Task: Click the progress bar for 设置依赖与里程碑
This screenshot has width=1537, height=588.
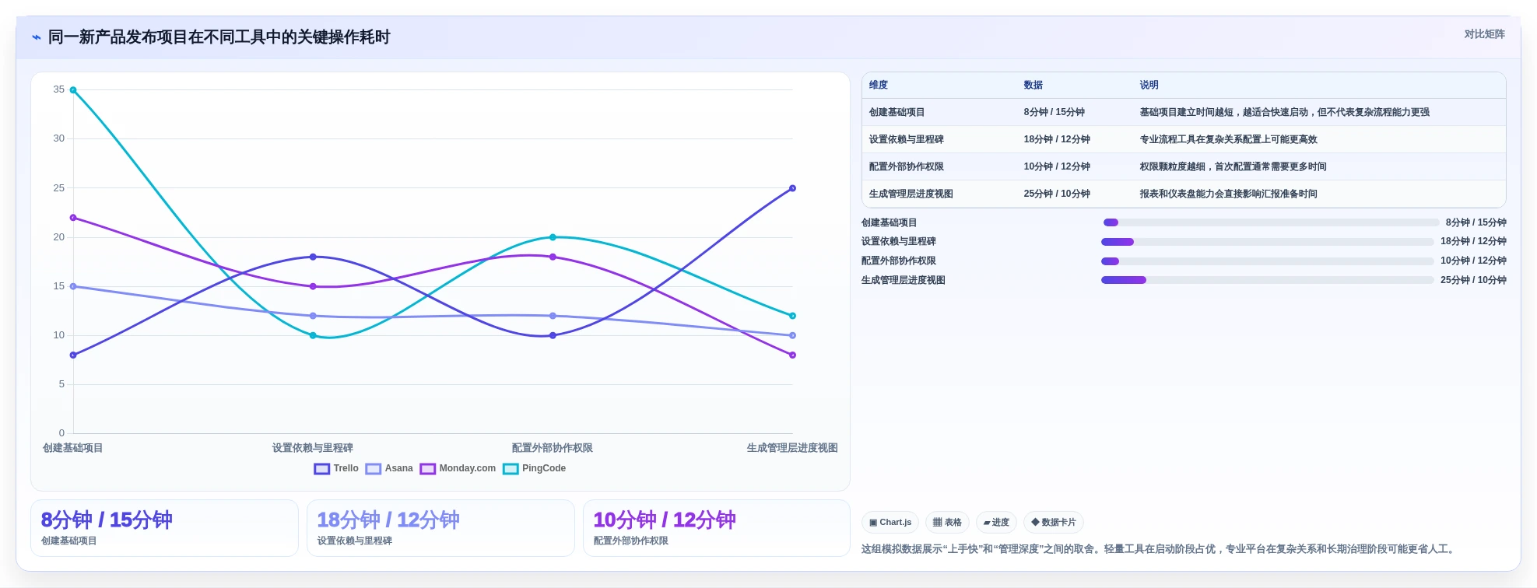Action: (1267, 242)
